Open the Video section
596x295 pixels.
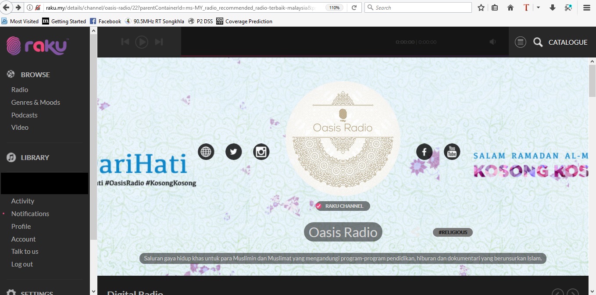[20, 127]
